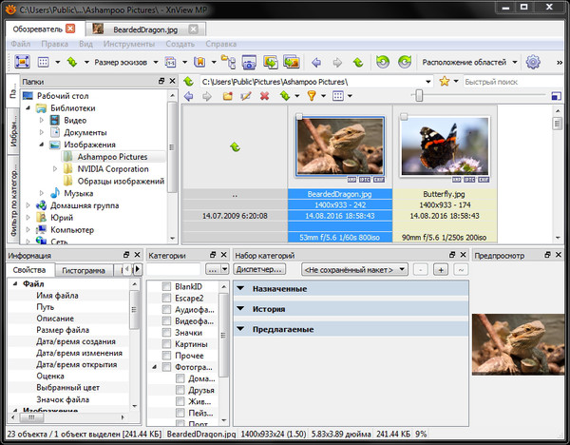Check the Видеофа... category
The image size is (570, 445).
coord(166,321)
